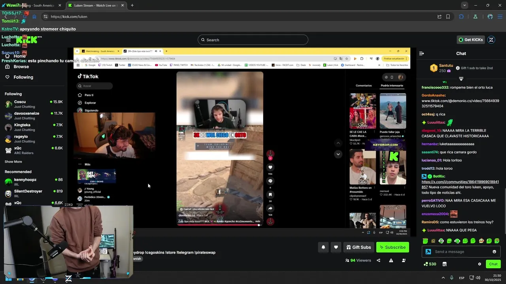Go to Following in sidebar

click(x=23, y=77)
